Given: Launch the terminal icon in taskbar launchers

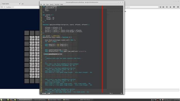Looking at the screenshot, I should coord(13,100).
